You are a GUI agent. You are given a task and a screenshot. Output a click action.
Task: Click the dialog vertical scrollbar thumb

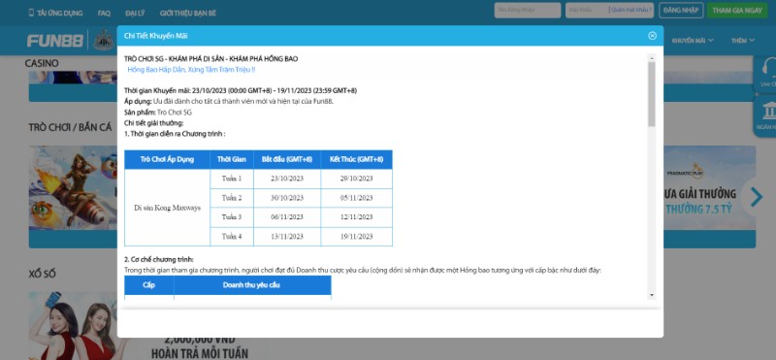[x=651, y=93]
